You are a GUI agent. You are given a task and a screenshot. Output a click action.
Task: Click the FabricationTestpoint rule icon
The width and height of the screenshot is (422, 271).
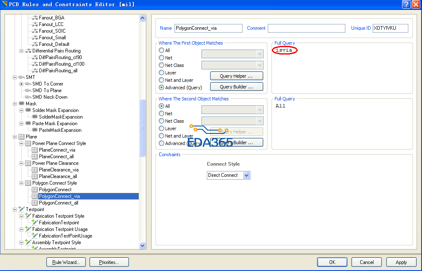35,222
